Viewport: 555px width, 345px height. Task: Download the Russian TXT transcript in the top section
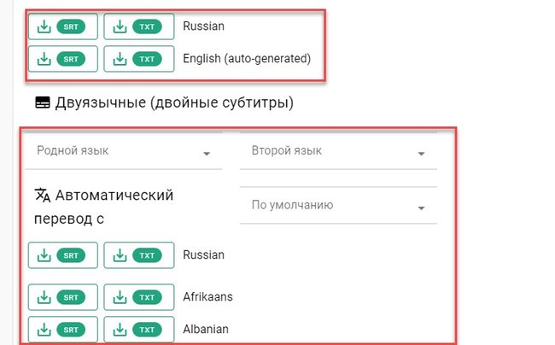(138, 26)
